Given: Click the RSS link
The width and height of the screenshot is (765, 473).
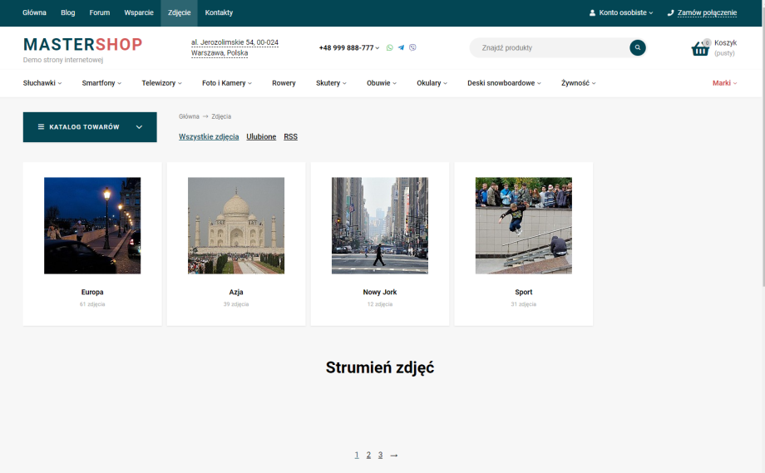Looking at the screenshot, I should [290, 137].
